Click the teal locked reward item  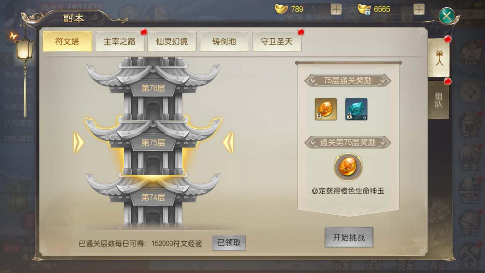click(356, 109)
